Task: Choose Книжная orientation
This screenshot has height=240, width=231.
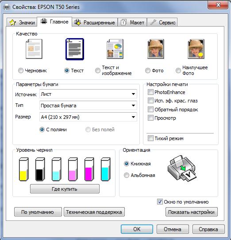Action: pyautogui.click(x=127, y=164)
